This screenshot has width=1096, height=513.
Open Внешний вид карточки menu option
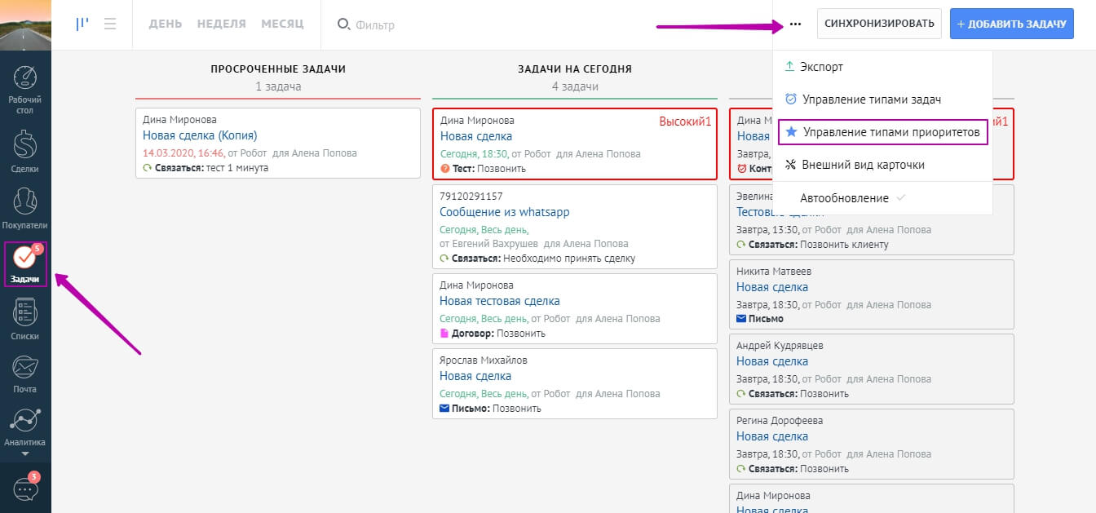[x=863, y=165]
